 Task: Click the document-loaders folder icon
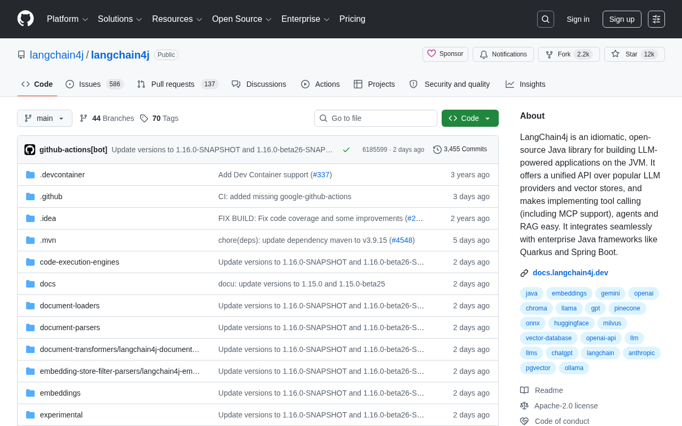(x=30, y=306)
